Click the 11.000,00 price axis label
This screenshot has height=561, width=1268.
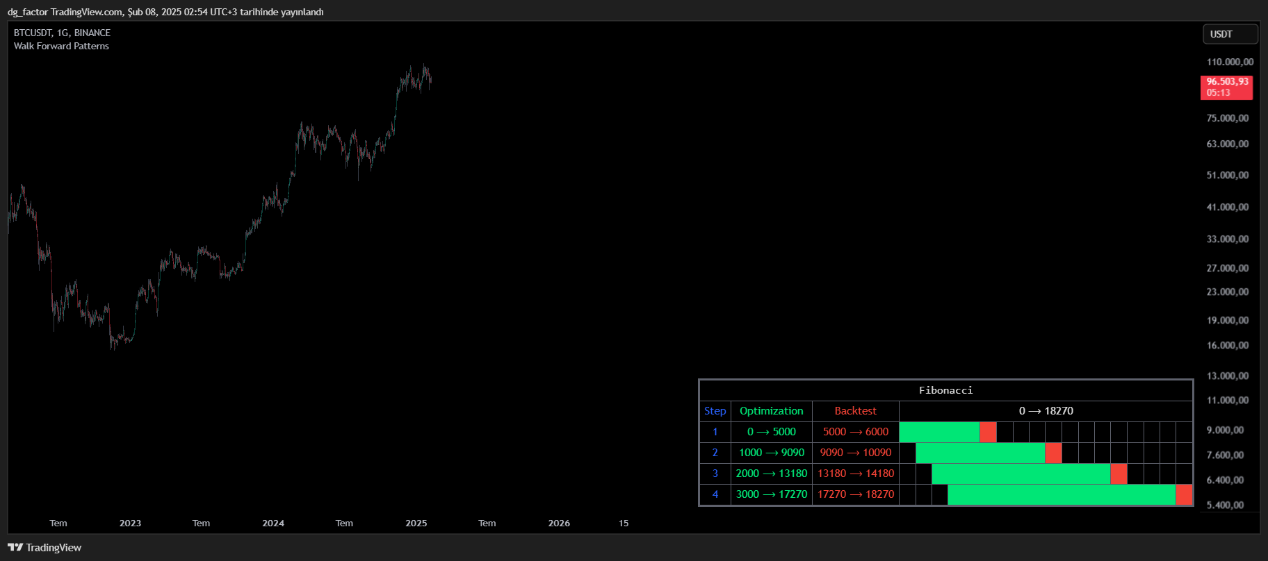click(x=1228, y=400)
